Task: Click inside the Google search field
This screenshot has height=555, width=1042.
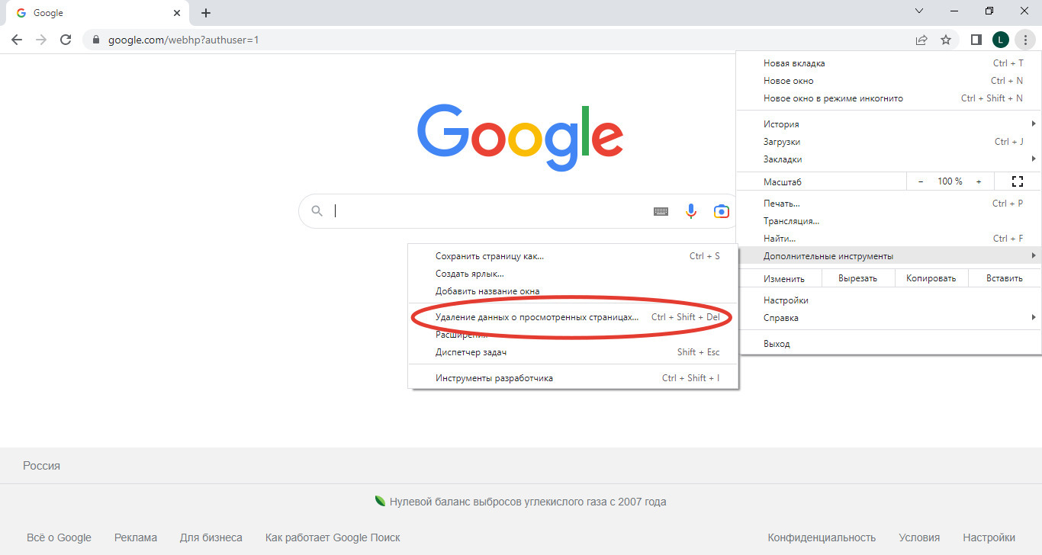Action: tap(488, 211)
